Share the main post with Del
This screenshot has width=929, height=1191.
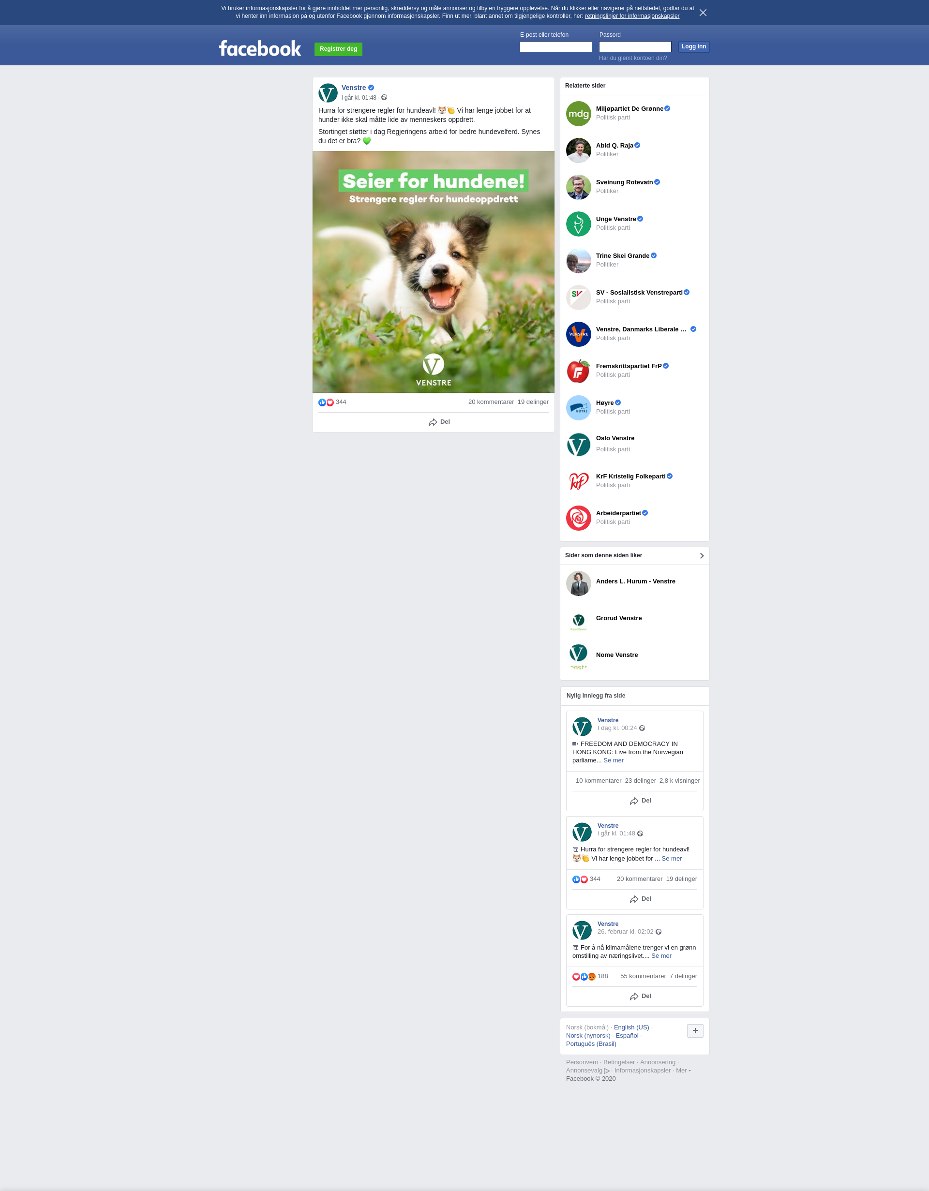click(x=439, y=422)
